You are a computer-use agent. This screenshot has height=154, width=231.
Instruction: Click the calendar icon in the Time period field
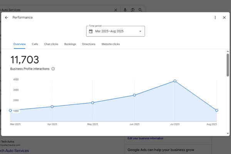(x=91, y=32)
